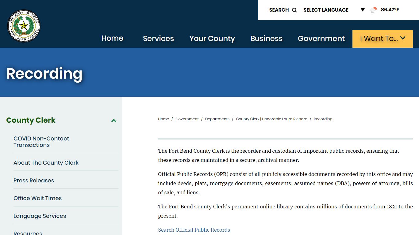Click Departments in the breadcrumb
Viewport: 419px width, 235px height.
217,119
